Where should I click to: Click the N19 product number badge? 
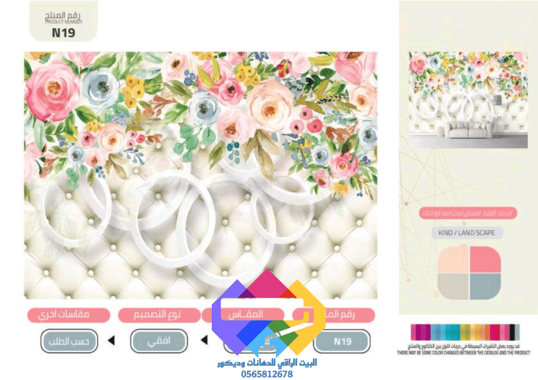tap(64, 21)
